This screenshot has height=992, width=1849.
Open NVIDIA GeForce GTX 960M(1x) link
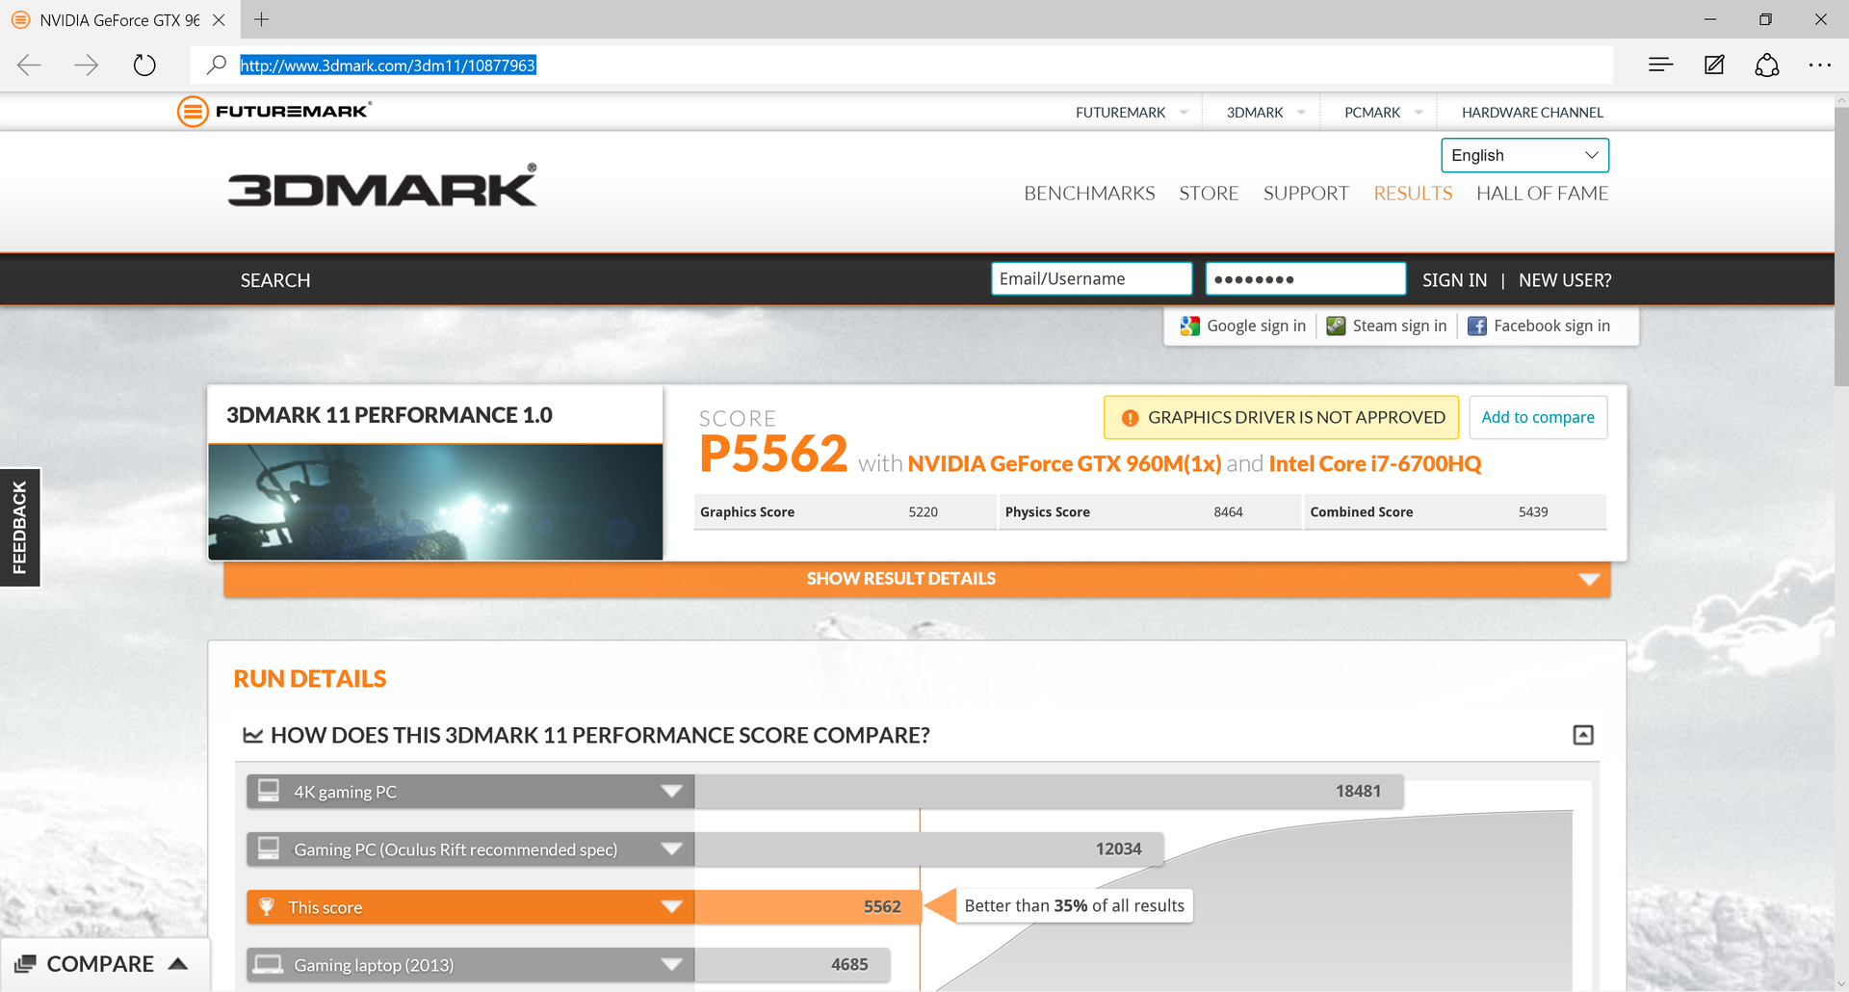(x=1064, y=464)
